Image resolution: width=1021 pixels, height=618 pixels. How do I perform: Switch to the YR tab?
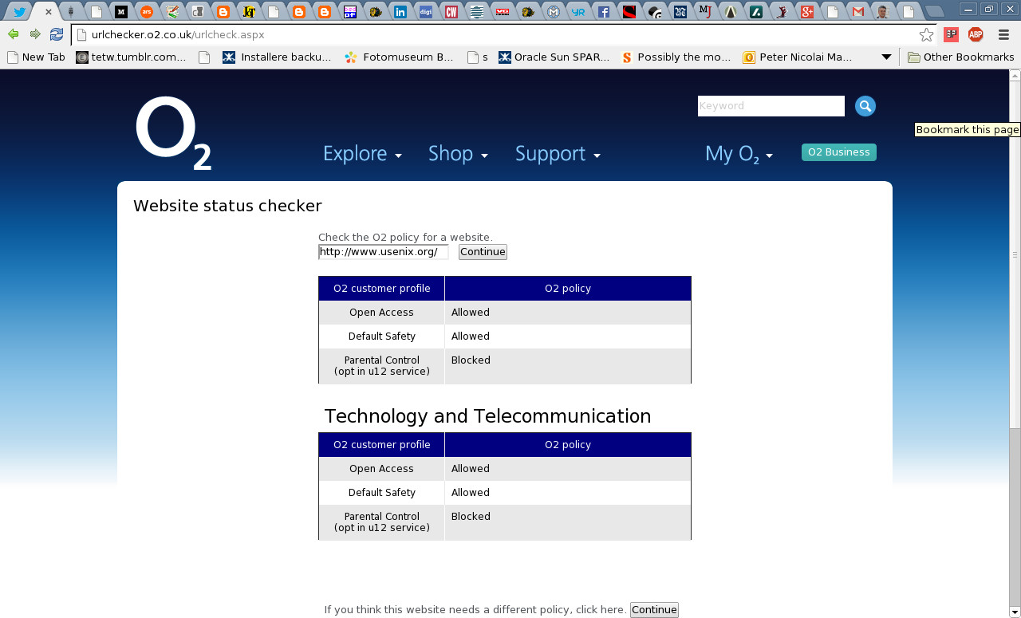pyautogui.click(x=579, y=12)
